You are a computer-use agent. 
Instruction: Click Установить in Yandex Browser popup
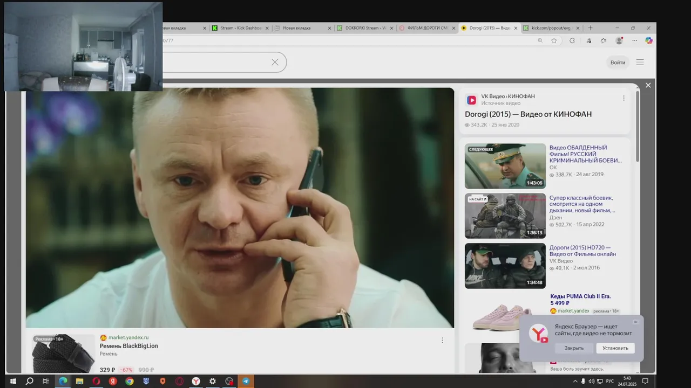pyautogui.click(x=615, y=348)
